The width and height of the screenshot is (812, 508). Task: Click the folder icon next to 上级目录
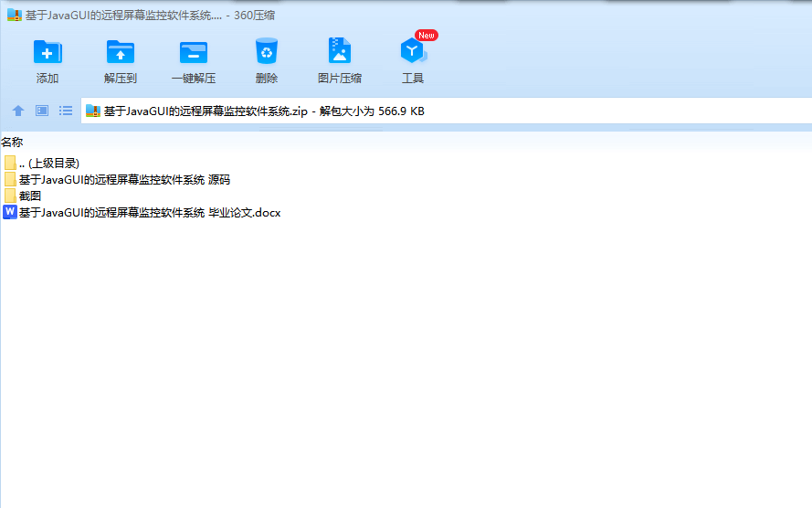pyautogui.click(x=10, y=163)
